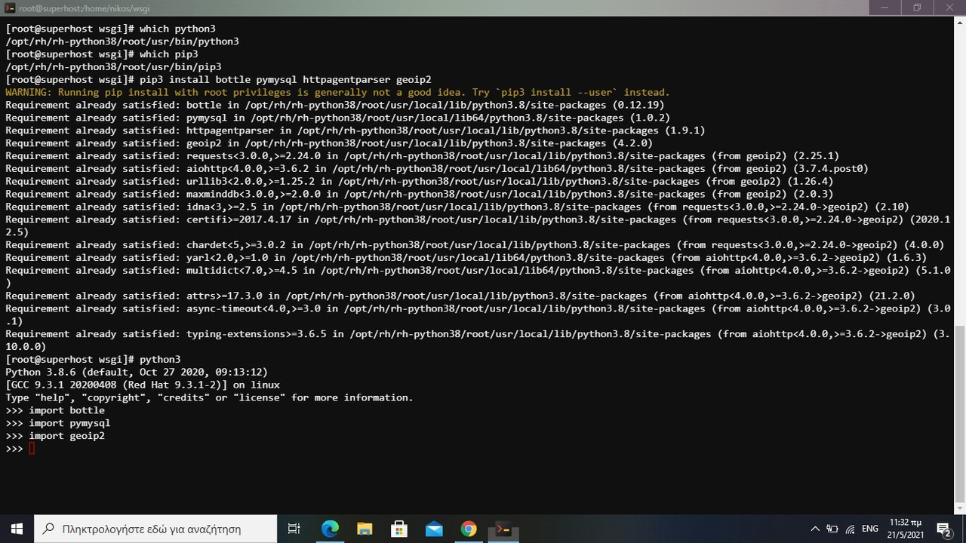Open the terminal window system menu icon
Viewport: 966px width, 543px height.
(9, 8)
